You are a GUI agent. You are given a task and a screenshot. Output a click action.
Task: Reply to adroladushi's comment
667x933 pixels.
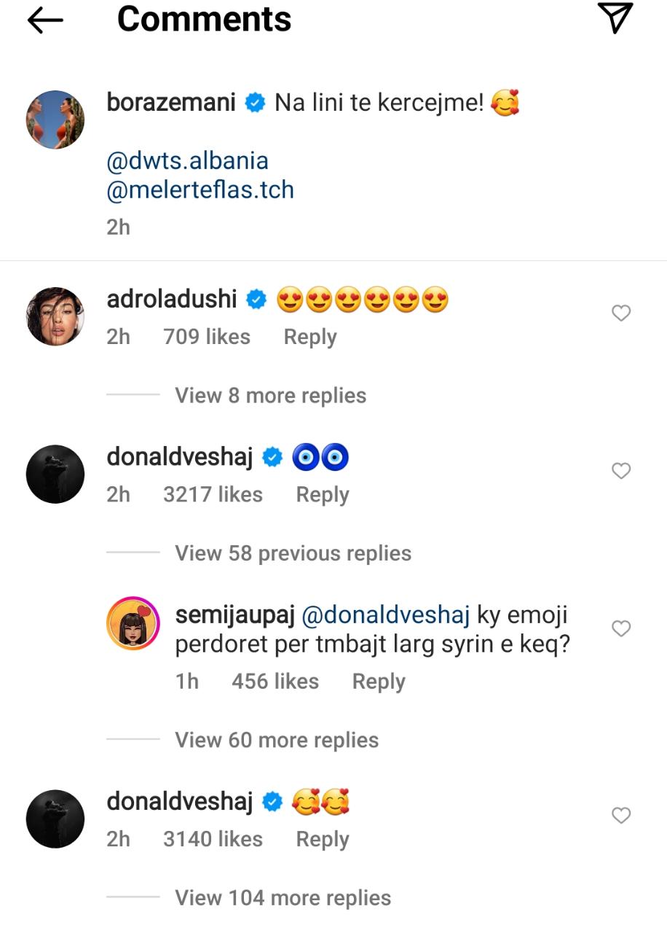click(310, 337)
